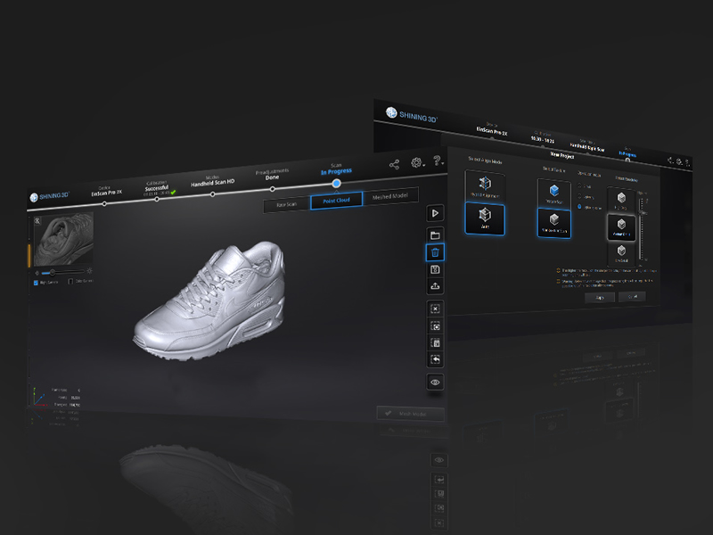Click the dashed-box X deselect icon

[x=435, y=309]
